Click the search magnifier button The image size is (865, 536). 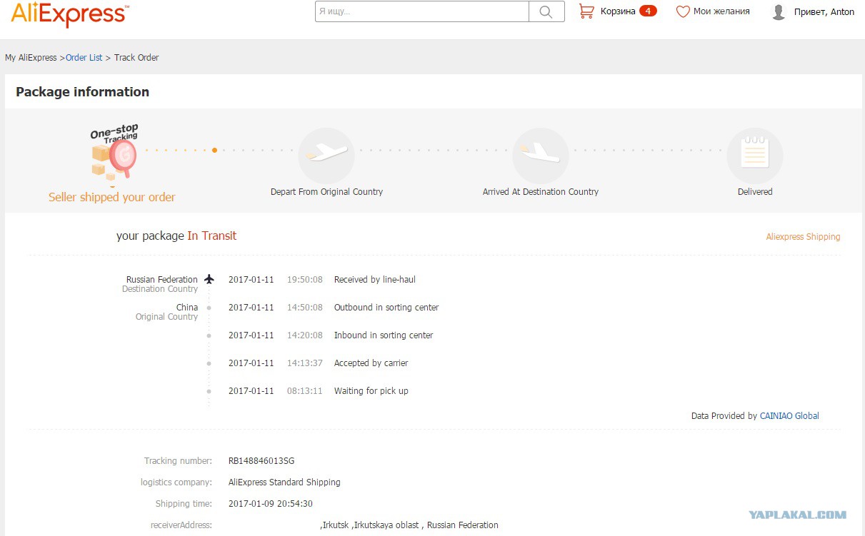pyautogui.click(x=546, y=11)
